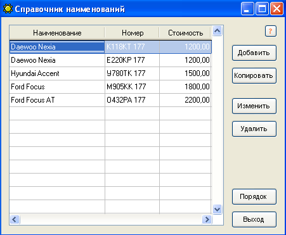This screenshot has height=235, width=286.
Task: Click the number cell О432РА 177
Action: 132,100
